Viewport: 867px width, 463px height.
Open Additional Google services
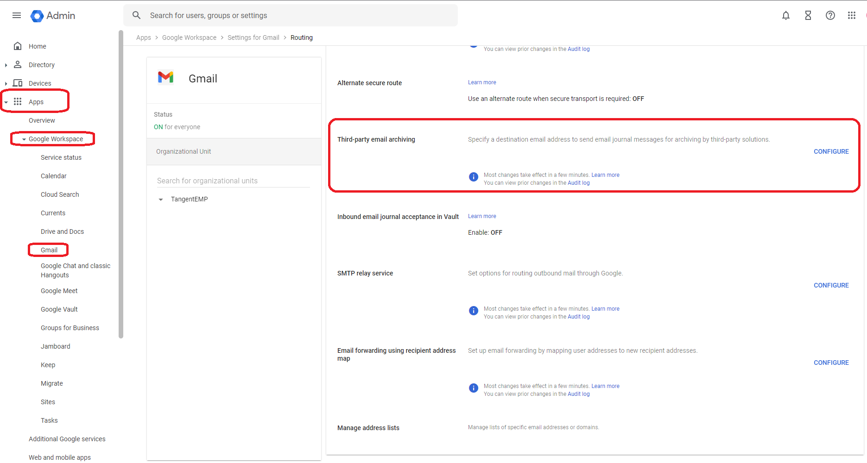[x=67, y=439]
